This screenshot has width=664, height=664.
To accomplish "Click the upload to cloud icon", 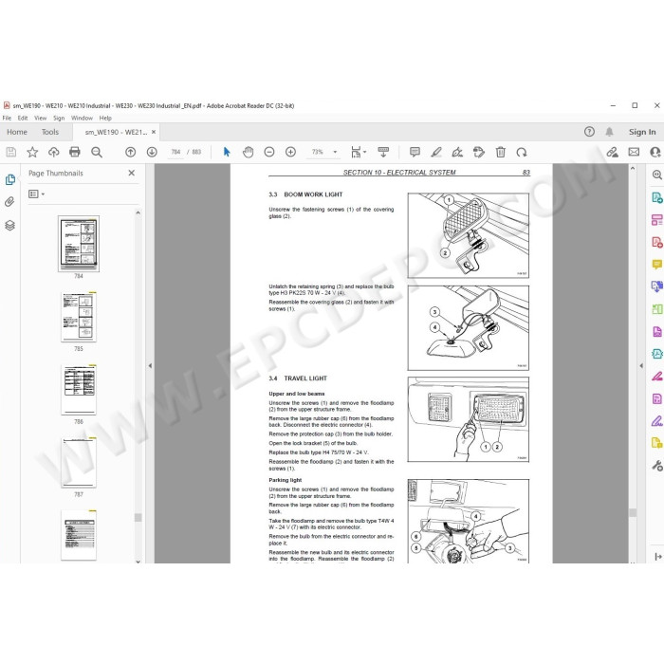I will (53, 152).
